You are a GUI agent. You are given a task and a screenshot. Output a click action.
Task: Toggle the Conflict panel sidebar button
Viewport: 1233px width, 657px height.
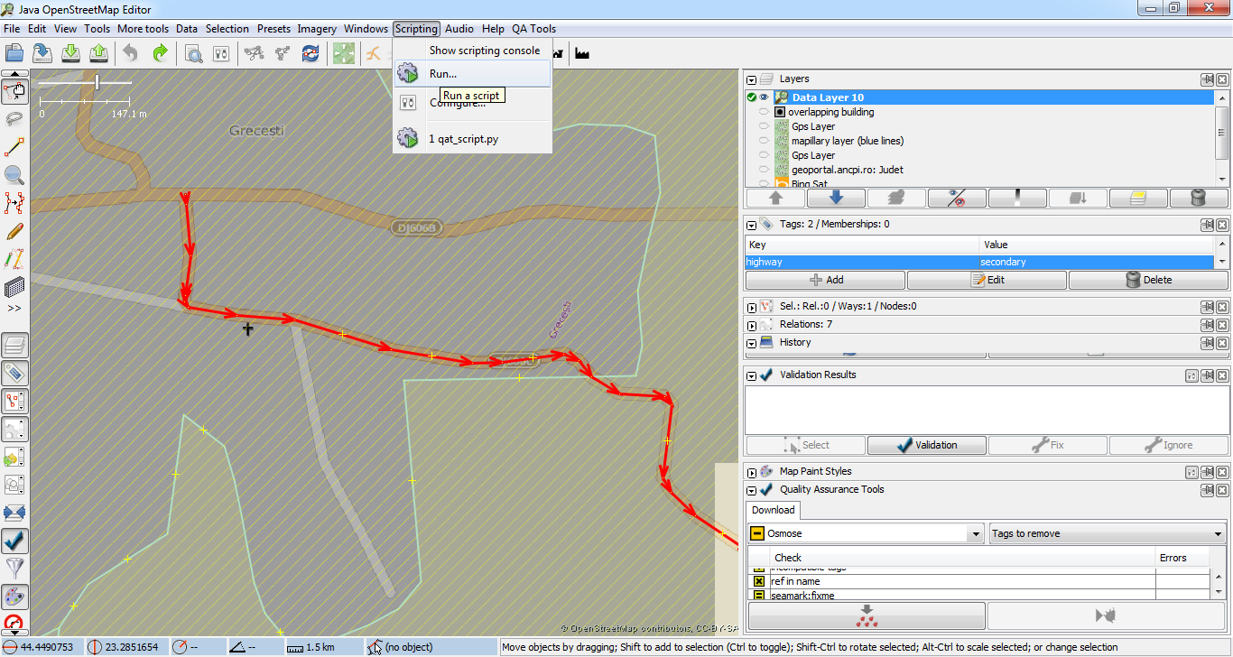[15, 513]
